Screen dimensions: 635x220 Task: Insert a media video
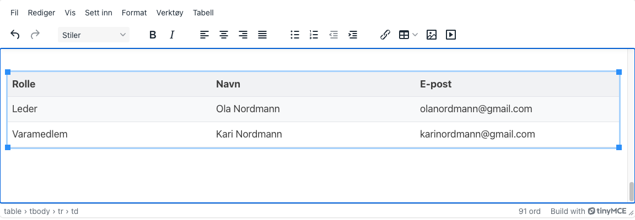(451, 35)
